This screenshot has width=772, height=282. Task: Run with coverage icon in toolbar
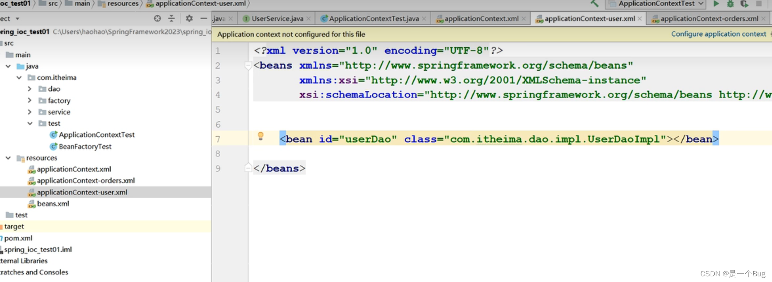click(744, 3)
